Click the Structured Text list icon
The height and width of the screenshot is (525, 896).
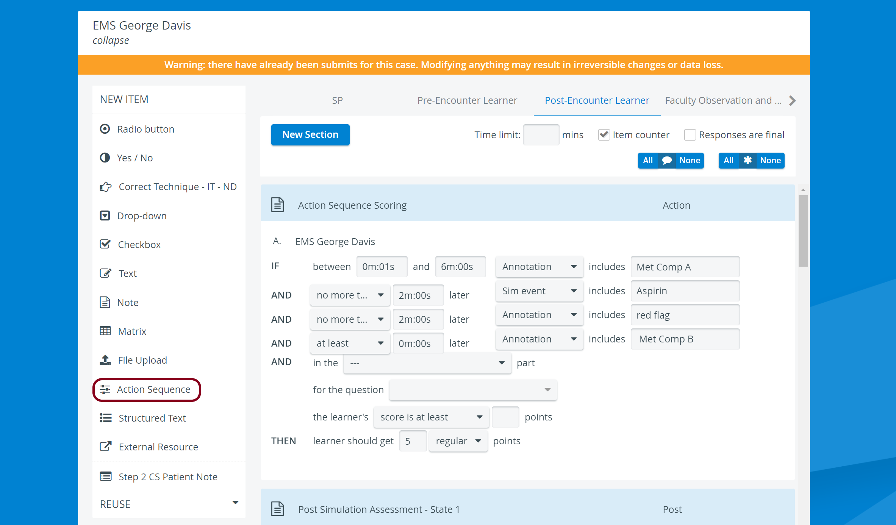coord(106,418)
